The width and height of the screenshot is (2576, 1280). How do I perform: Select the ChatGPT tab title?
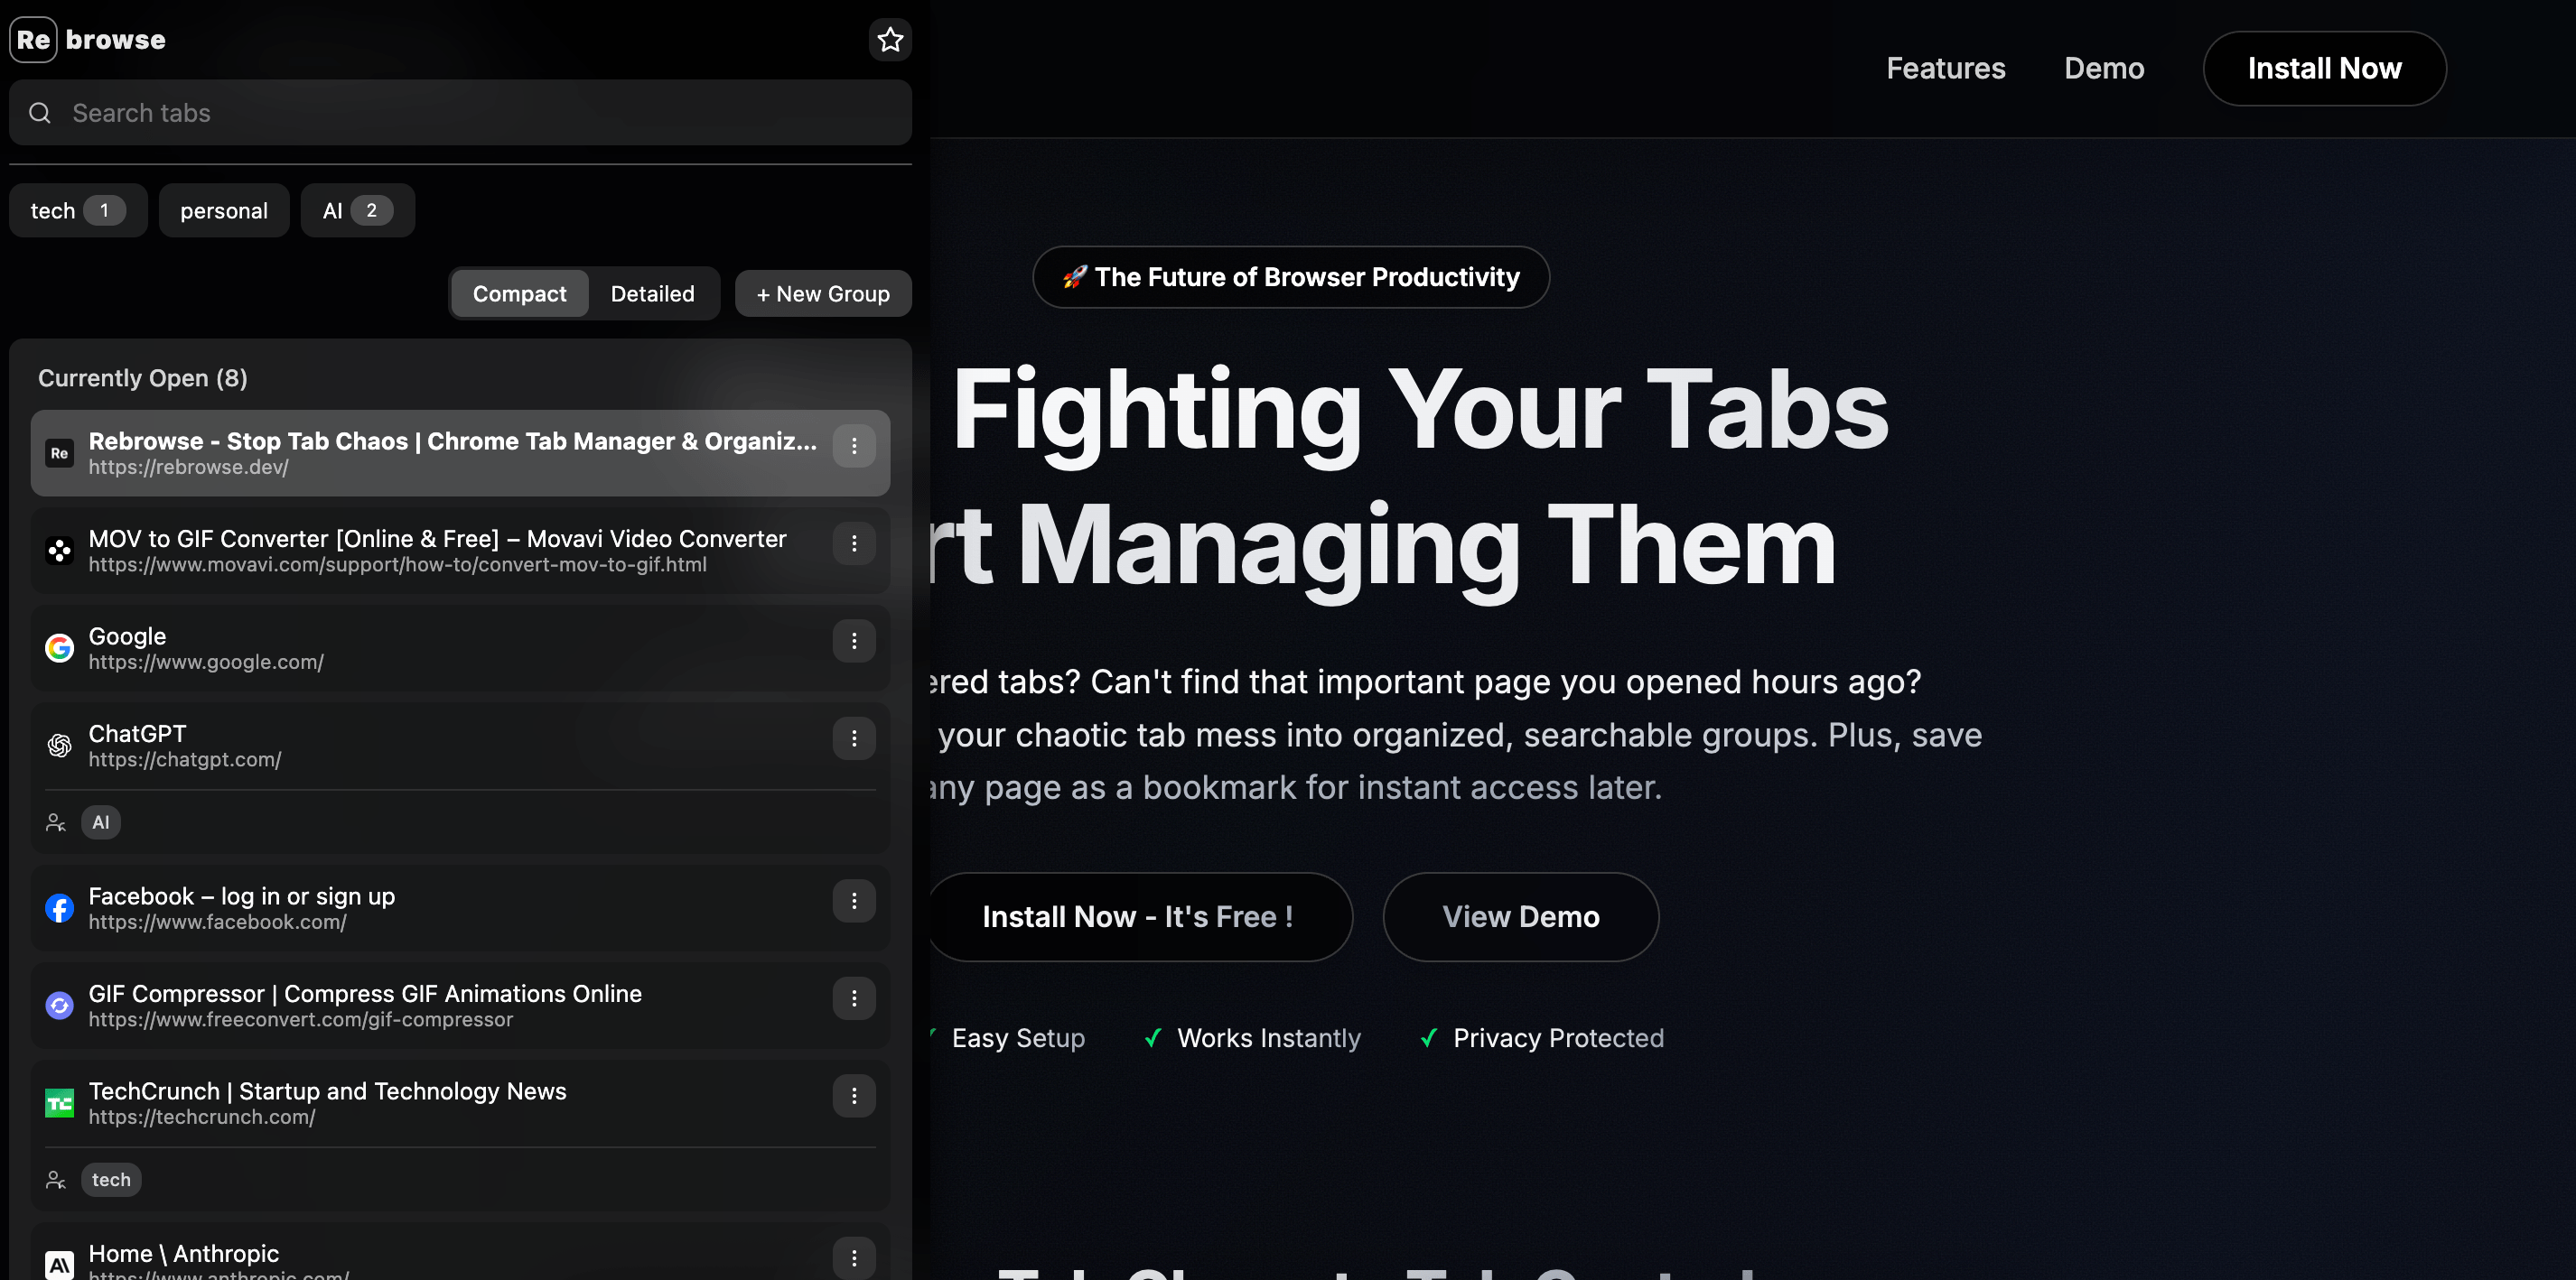click(137, 733)
